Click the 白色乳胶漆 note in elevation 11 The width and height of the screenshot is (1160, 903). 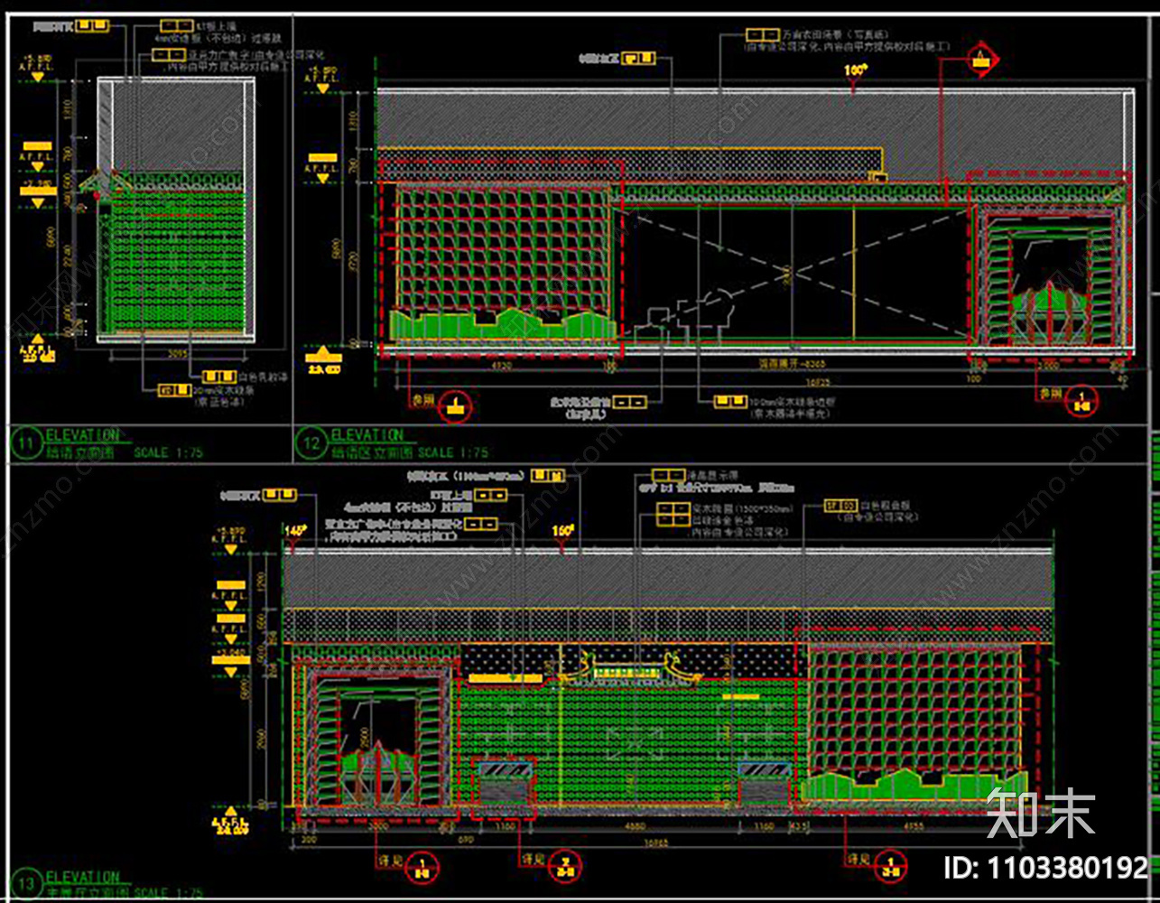click(x=263, y=377)
